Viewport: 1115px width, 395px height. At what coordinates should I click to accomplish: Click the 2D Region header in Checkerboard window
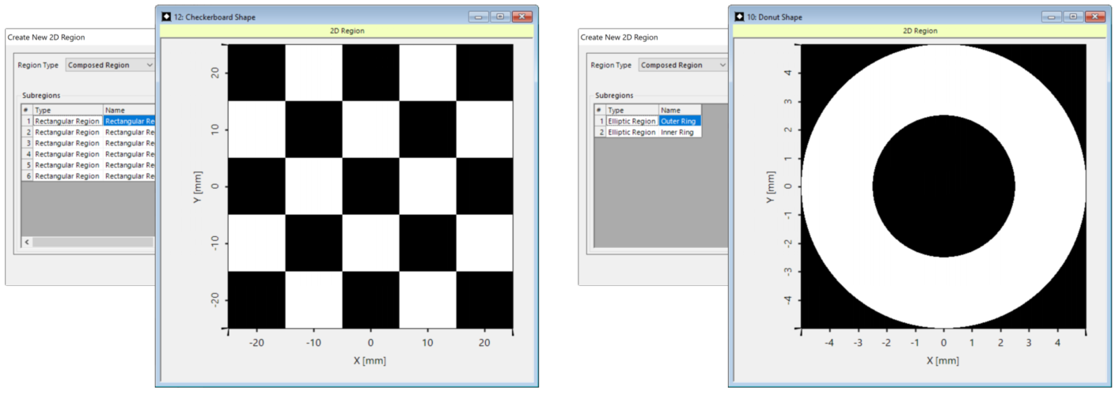[x=347, y=31]
